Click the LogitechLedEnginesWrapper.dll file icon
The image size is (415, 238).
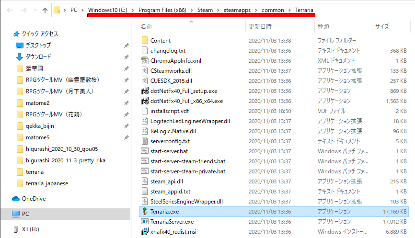[145, 121]
